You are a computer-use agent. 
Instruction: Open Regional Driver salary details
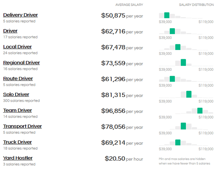(x=21, y=63)
